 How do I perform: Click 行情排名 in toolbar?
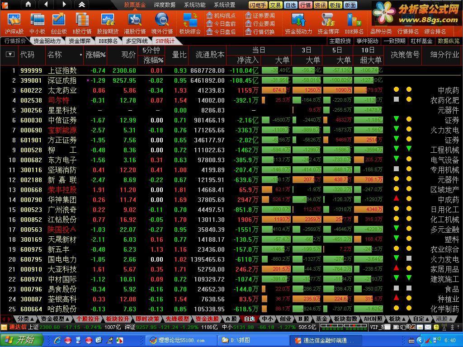[x=408, y=31]
